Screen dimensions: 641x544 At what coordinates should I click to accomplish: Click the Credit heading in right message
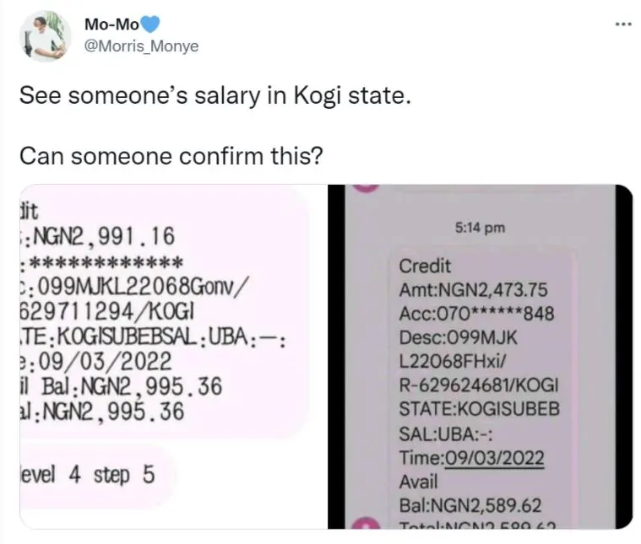click(x=425, y=266)
